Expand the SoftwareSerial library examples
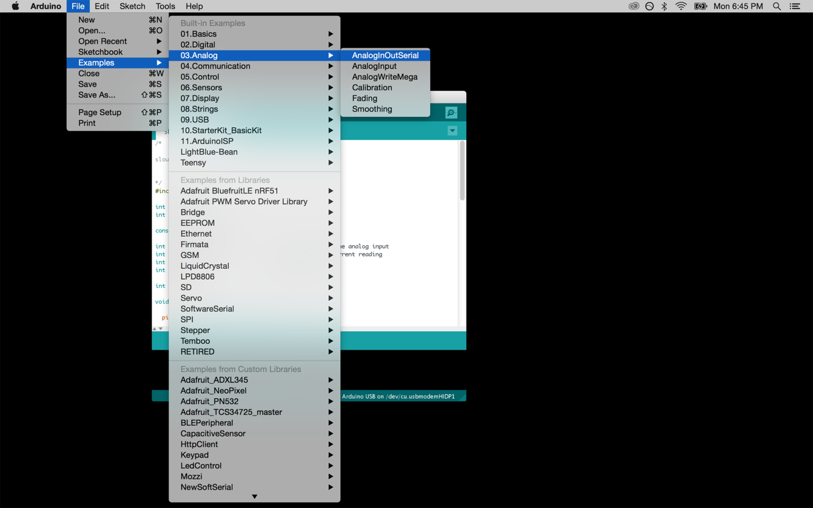The image size is (813, 508). 254,309
